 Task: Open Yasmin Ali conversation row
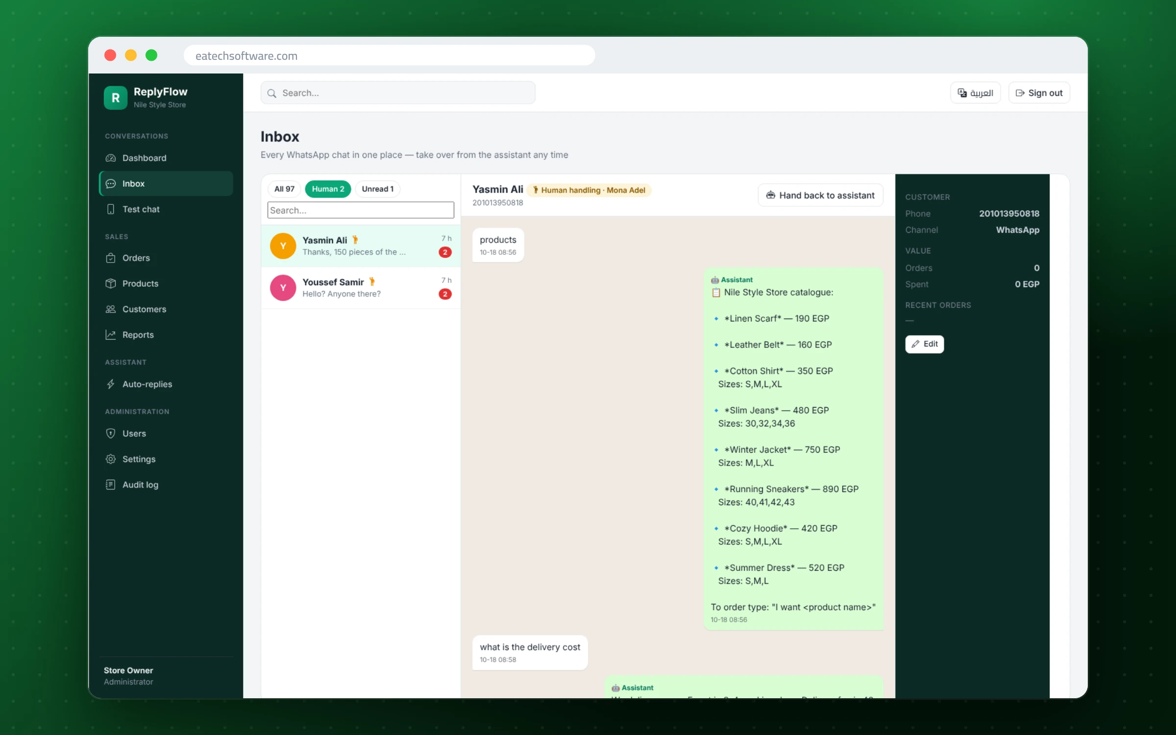361,246
